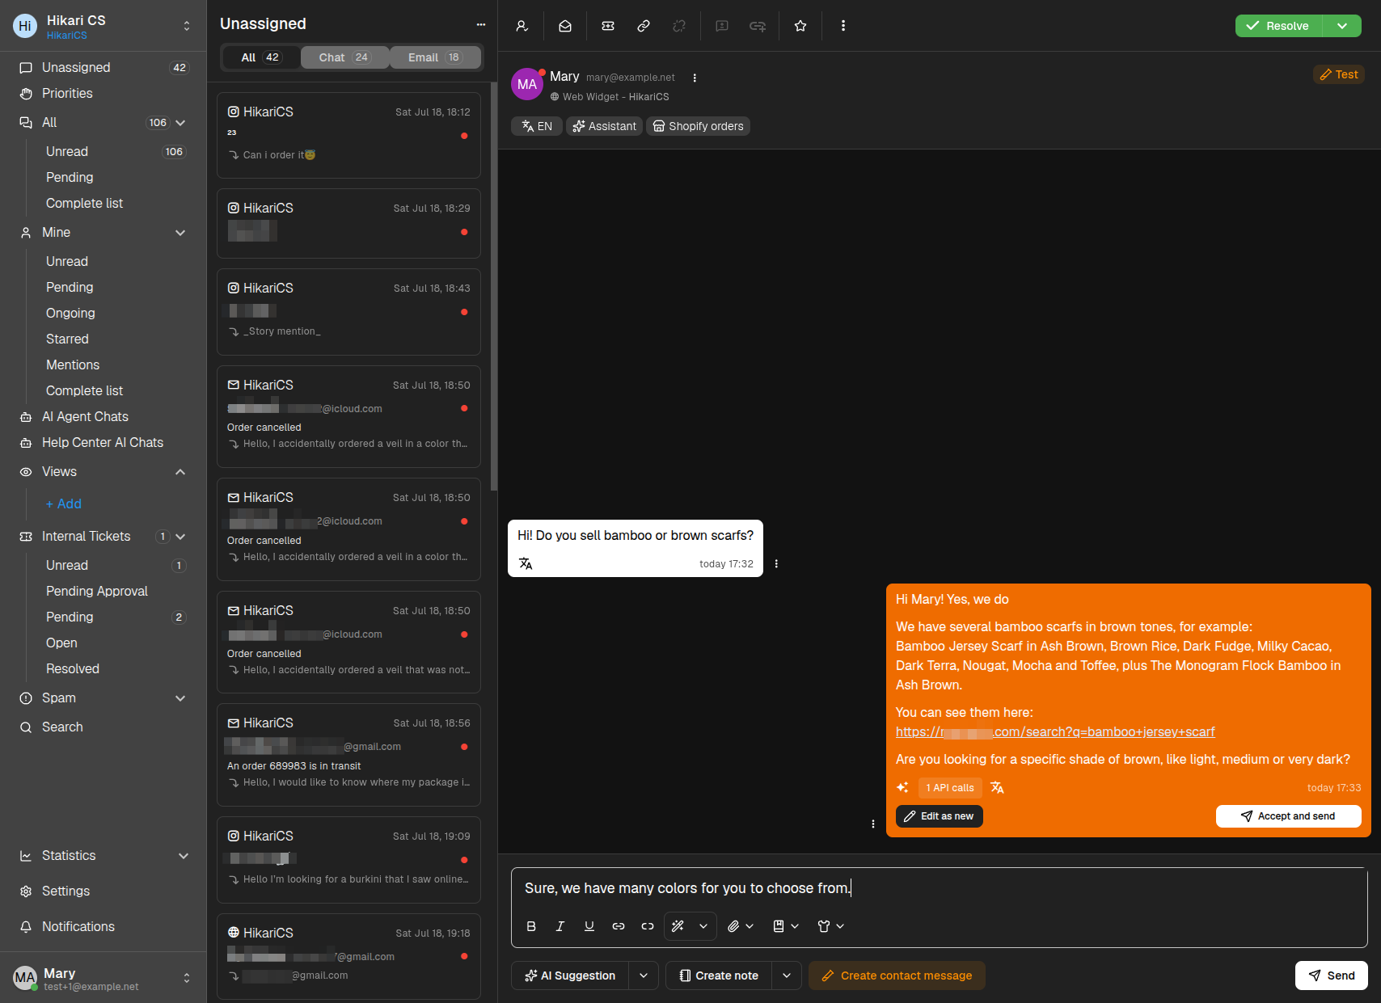This screenshot has width=1381, height=1003.
Task: Open the conversation about order 689983 in transit
Action: [x=348, y=755]
